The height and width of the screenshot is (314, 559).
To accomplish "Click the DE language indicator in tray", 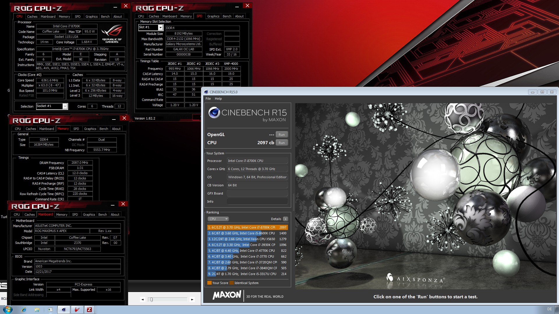I will pos(549,309).
